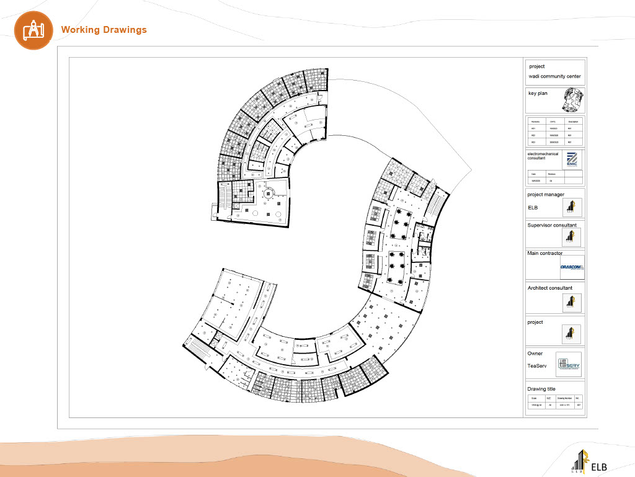The image size is (635, 477).
Task: Select the project logo under the project field
Action: pyautogui.click(x=572, y=333)
